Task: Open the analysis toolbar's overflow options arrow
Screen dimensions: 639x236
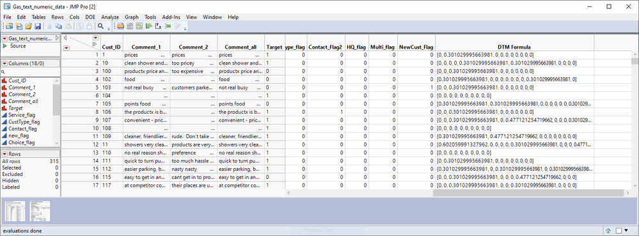Action: click(185, 29)
